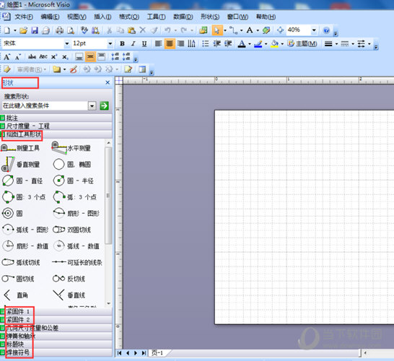This screenshot has height=361, width=394.
Task: Open the 40% zoom dropdown
Action: click(314, 30)
